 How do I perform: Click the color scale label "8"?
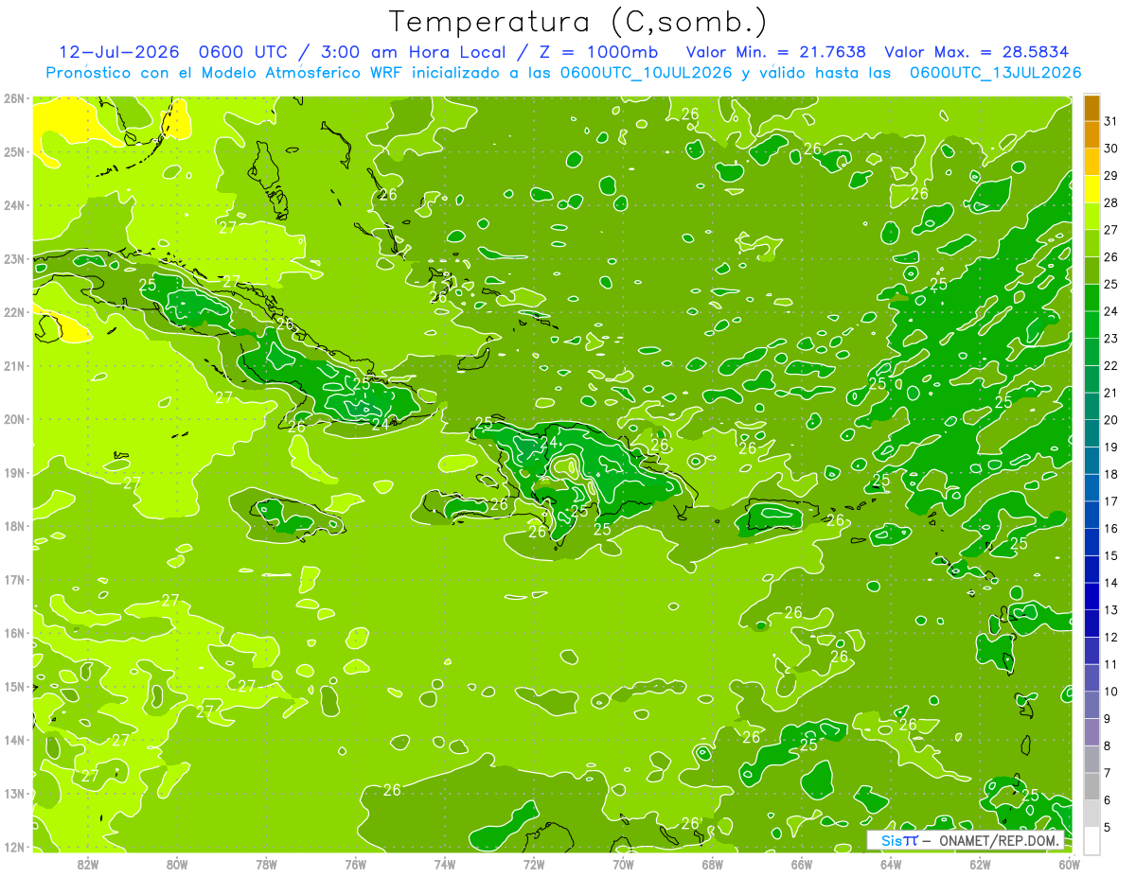1109,746
